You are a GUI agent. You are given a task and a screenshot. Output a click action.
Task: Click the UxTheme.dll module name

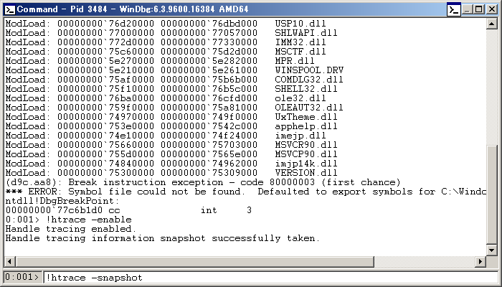[306, 116]
